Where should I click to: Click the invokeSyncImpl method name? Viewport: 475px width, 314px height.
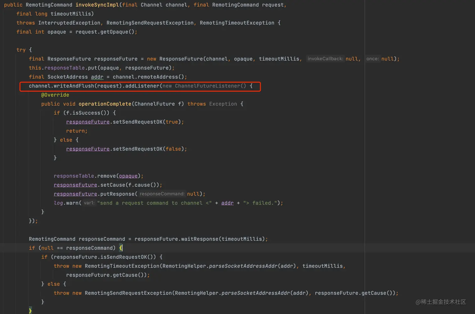click(97, 5)
